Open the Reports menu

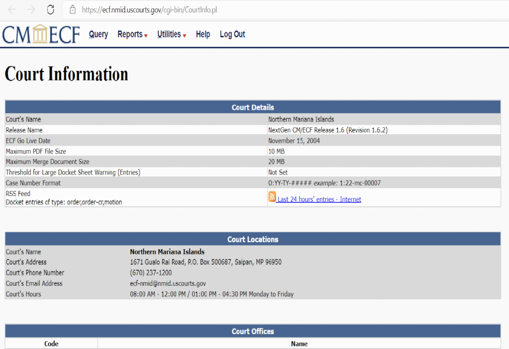pyautogui.click(x=130, y=34)
